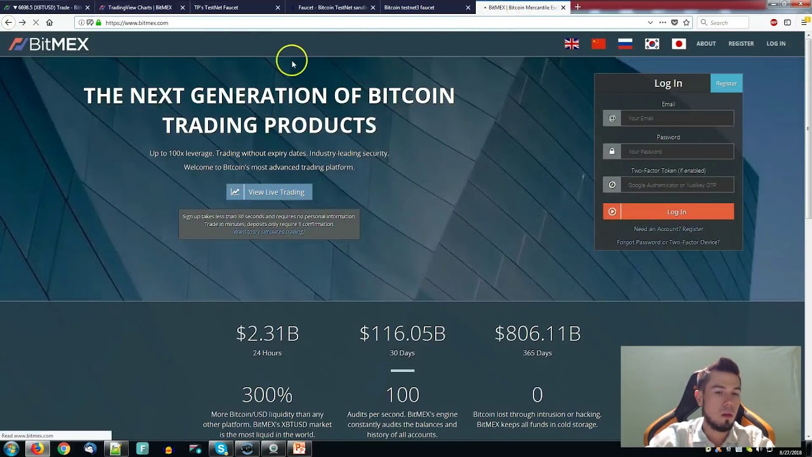Click the red adblock extension icon

click(774, 23)
